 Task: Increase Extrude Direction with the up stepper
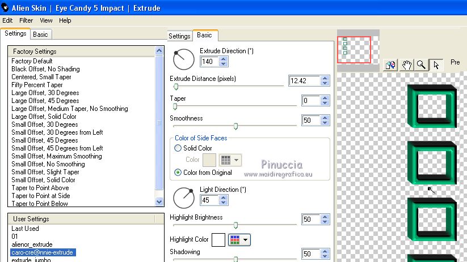(224, 59)
